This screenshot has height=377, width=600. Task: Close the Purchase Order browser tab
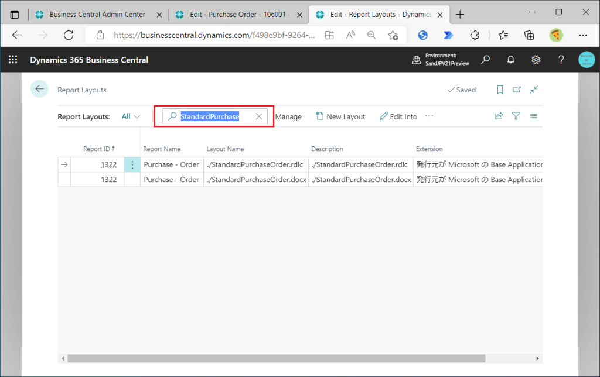click(x=299, y=15)
